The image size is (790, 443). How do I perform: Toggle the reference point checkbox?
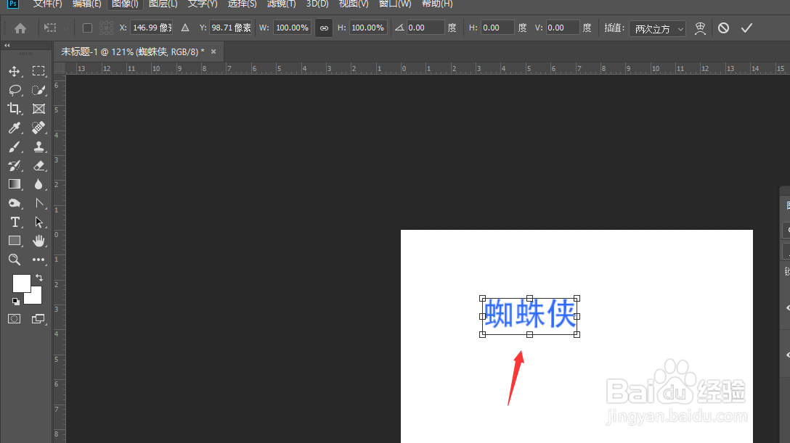click(87, 28)
